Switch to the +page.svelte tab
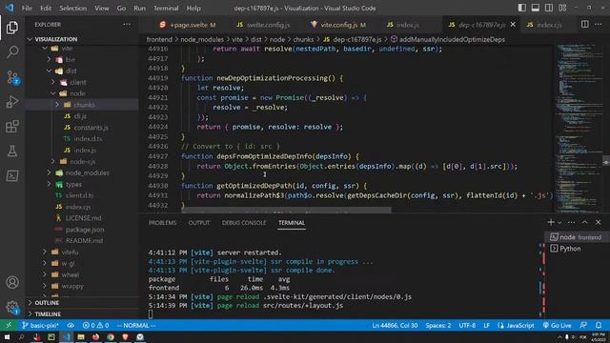The image size is (610, 343). (x=189, y=25)
